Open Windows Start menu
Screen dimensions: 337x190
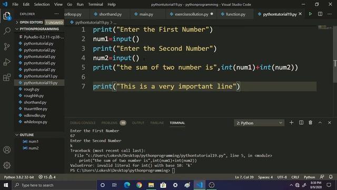tap(6, 185)
